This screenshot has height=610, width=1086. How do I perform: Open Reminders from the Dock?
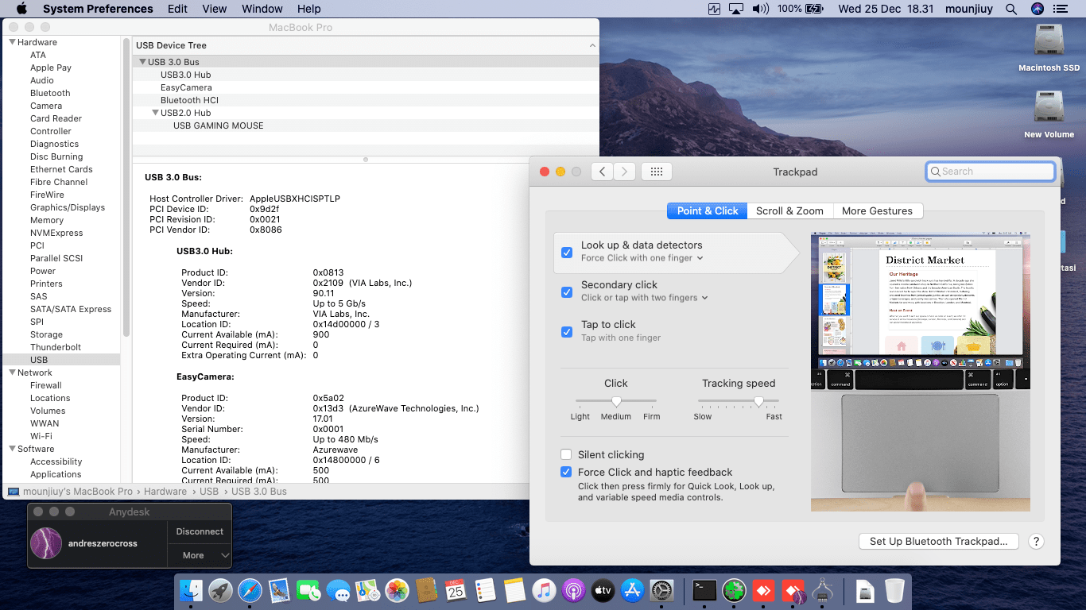click(485, 590)
